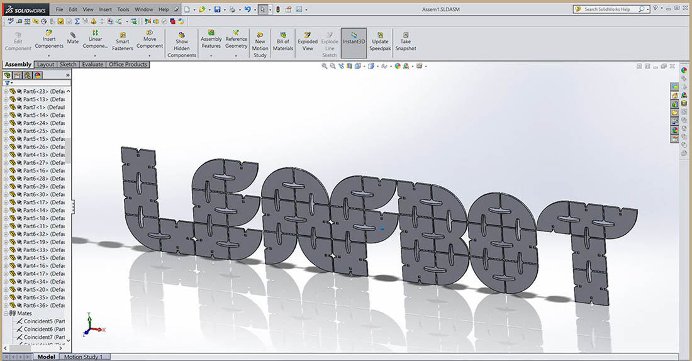Expand Part4<13> tree node
Image resolution: width=692 pixels, height=361 pixels.
tap(6, 155)
